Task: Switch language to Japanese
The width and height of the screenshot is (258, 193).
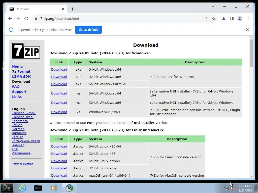Action: click(x=19, y=133)
